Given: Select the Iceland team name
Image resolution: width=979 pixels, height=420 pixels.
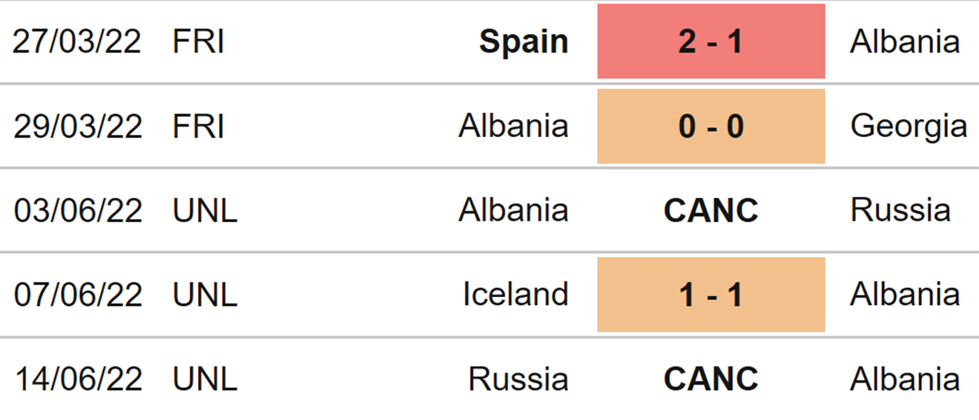Looking at the screenshot, I should tap(515, 295).
